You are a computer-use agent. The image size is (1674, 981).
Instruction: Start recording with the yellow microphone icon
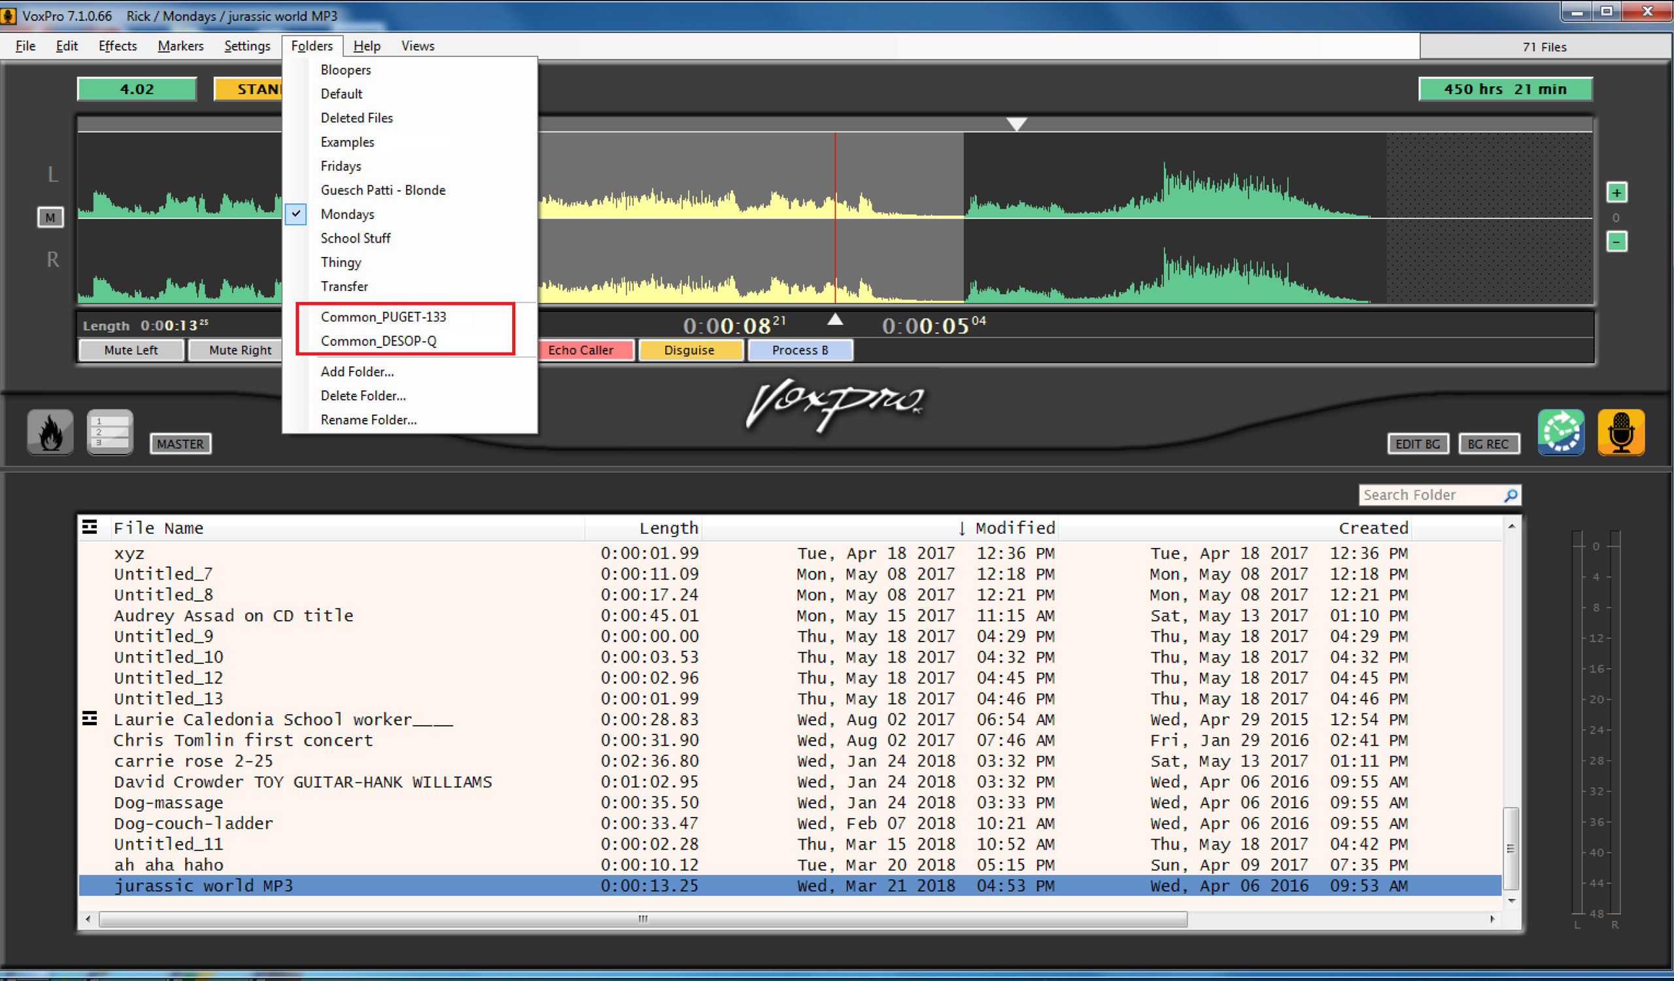[x=1621, y=432]
